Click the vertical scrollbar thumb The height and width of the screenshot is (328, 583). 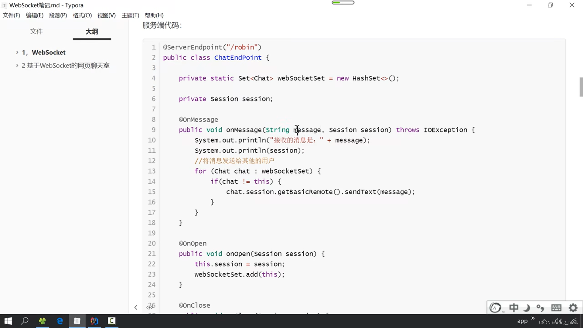coord(581,87)
